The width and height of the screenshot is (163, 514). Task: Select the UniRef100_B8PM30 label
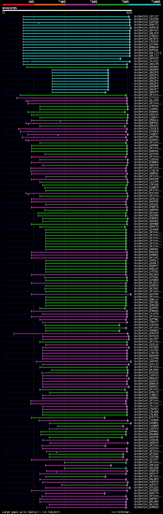point(146,123)
